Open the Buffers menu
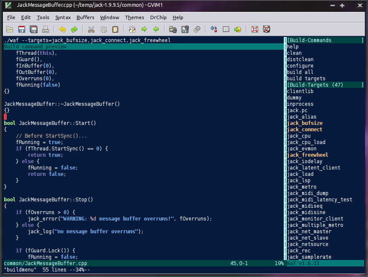 click(86, 17)
